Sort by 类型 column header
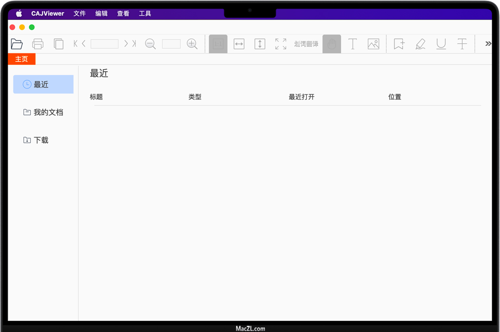Screen dimensions: 500x332 [195, 97]
